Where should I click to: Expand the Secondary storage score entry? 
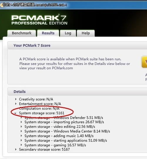16,149
